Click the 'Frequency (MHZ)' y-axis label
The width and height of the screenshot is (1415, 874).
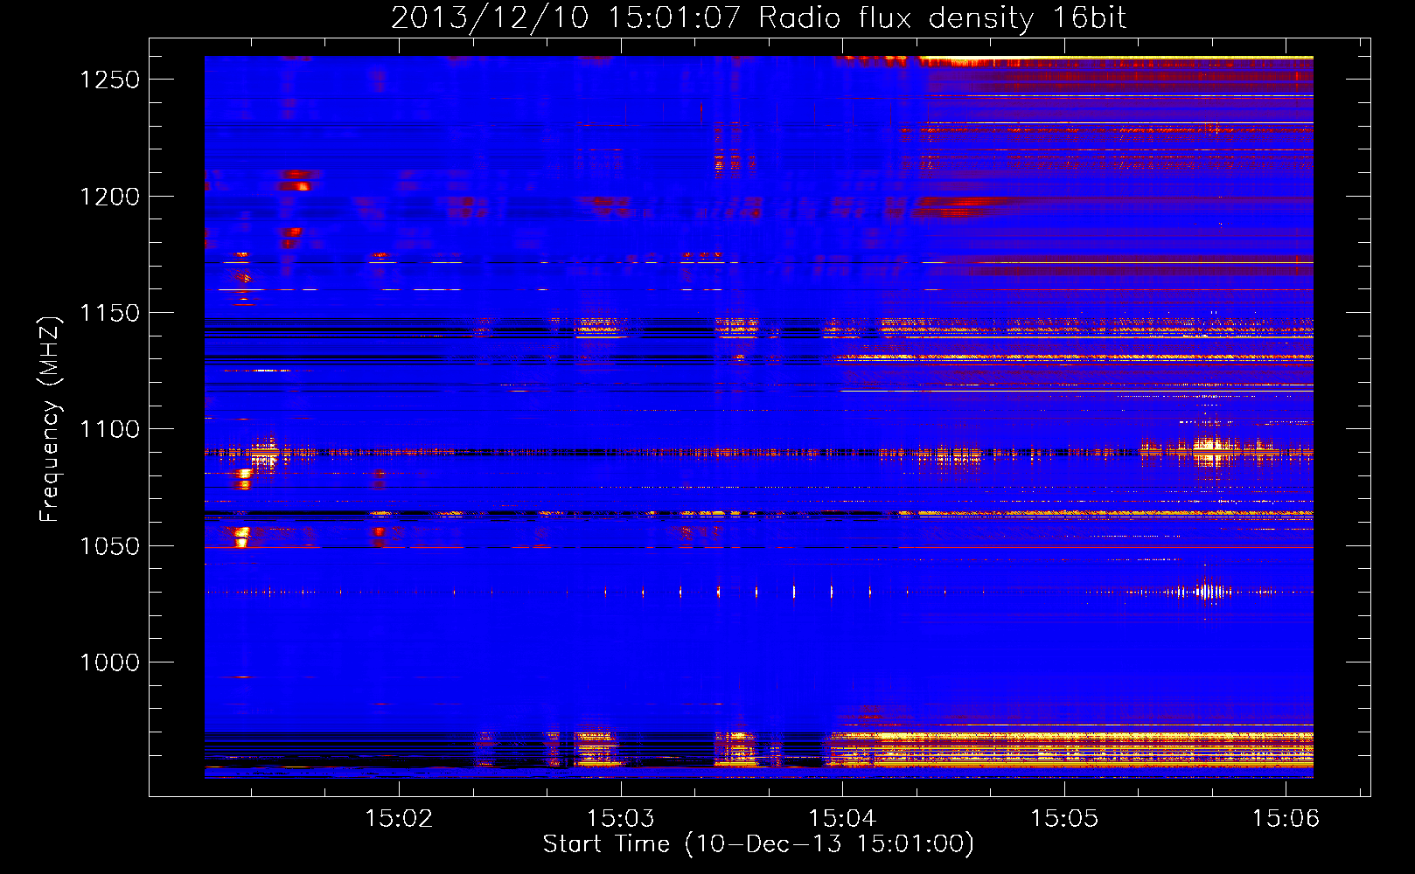point(50,420)
